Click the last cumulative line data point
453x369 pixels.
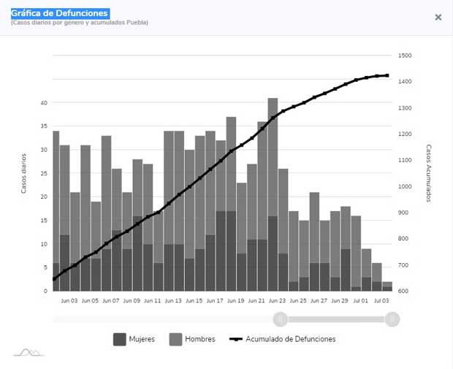click(x=387, y=75)
